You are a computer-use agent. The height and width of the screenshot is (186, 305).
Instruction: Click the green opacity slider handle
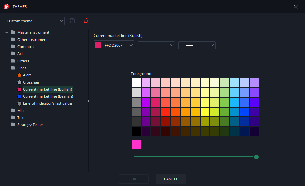pos(256,157)
